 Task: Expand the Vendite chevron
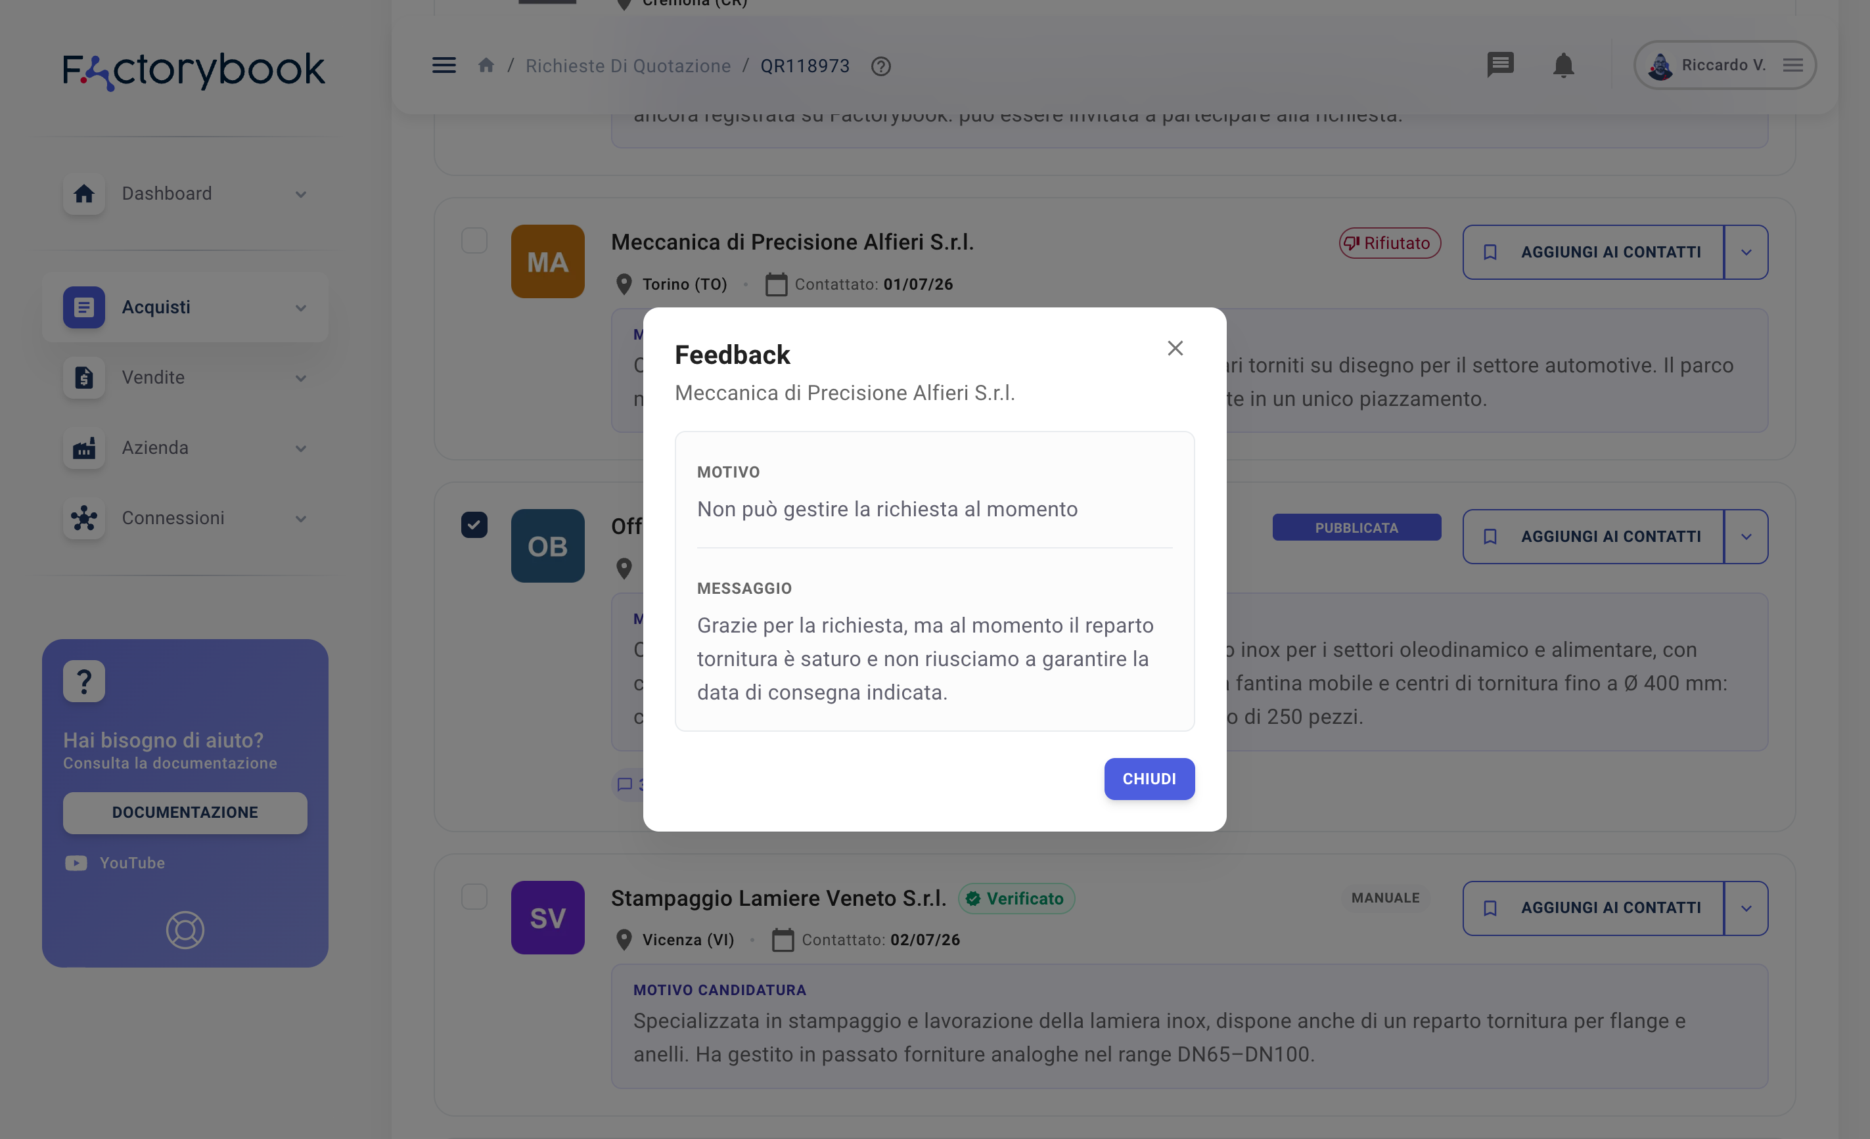coord(302,378)
